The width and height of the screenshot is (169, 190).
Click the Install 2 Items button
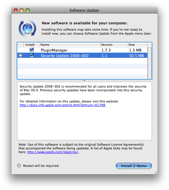134,166
